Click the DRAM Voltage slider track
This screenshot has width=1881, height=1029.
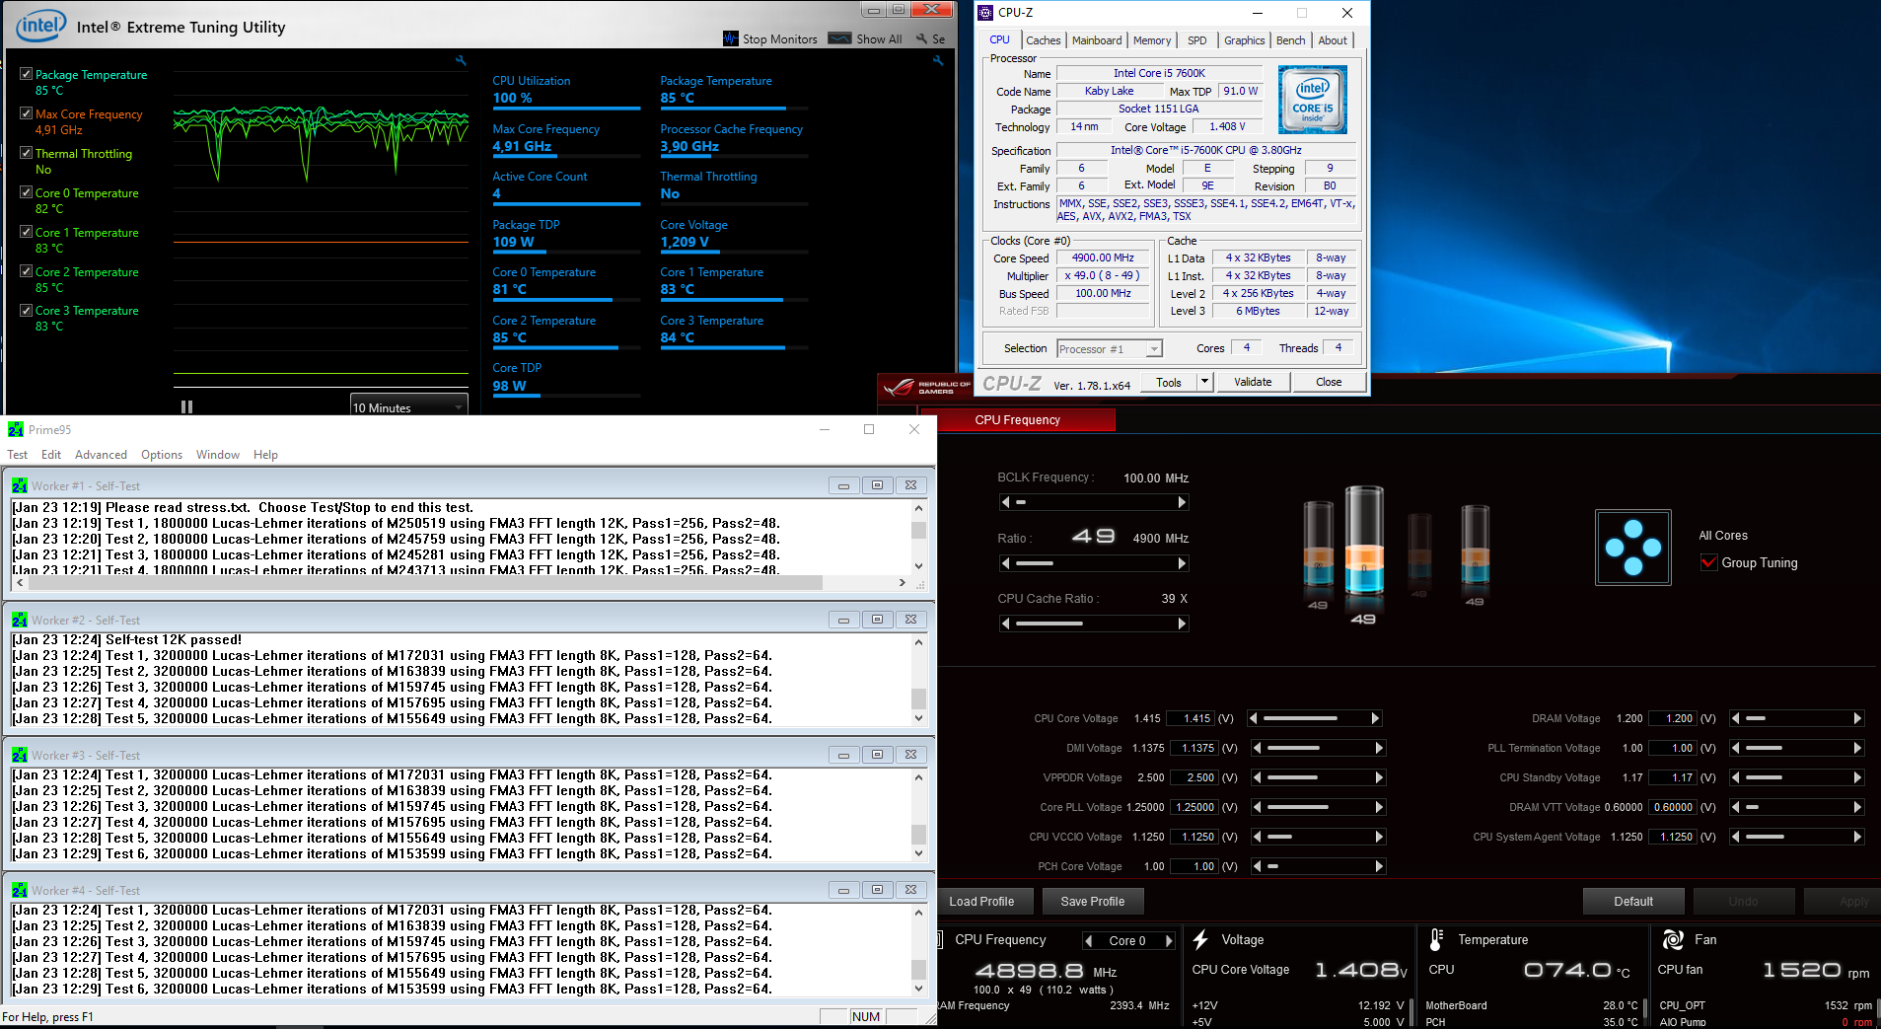tap(1796, 718)
